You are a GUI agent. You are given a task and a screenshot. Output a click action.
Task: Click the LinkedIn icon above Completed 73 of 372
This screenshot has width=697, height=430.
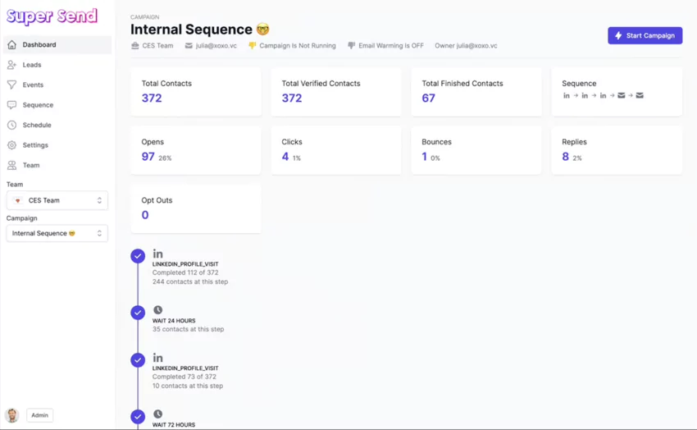coord(157,358)
